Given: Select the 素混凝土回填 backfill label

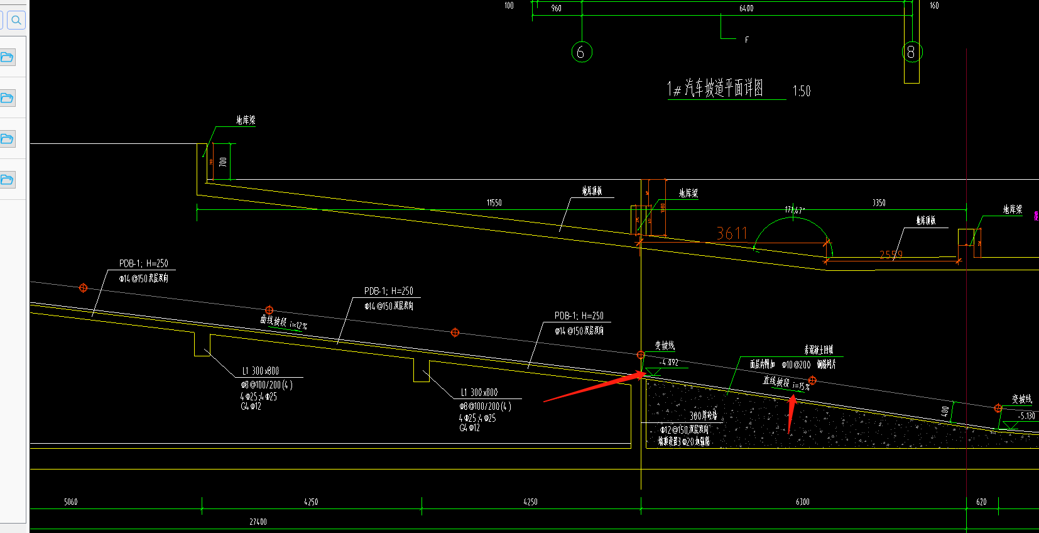Looking at the screenshot, I should pyautogui.click(x=819, y=349).
